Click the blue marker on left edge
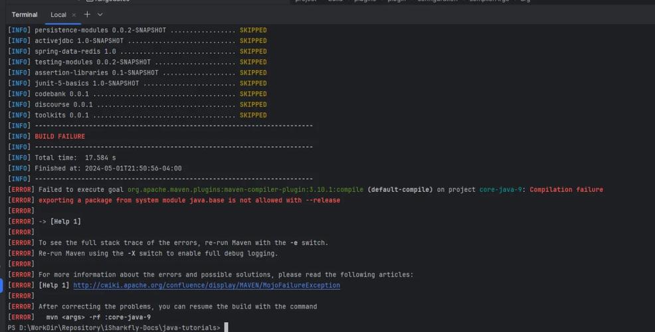The width and height of the screenshot is (655, 332). 1,286
